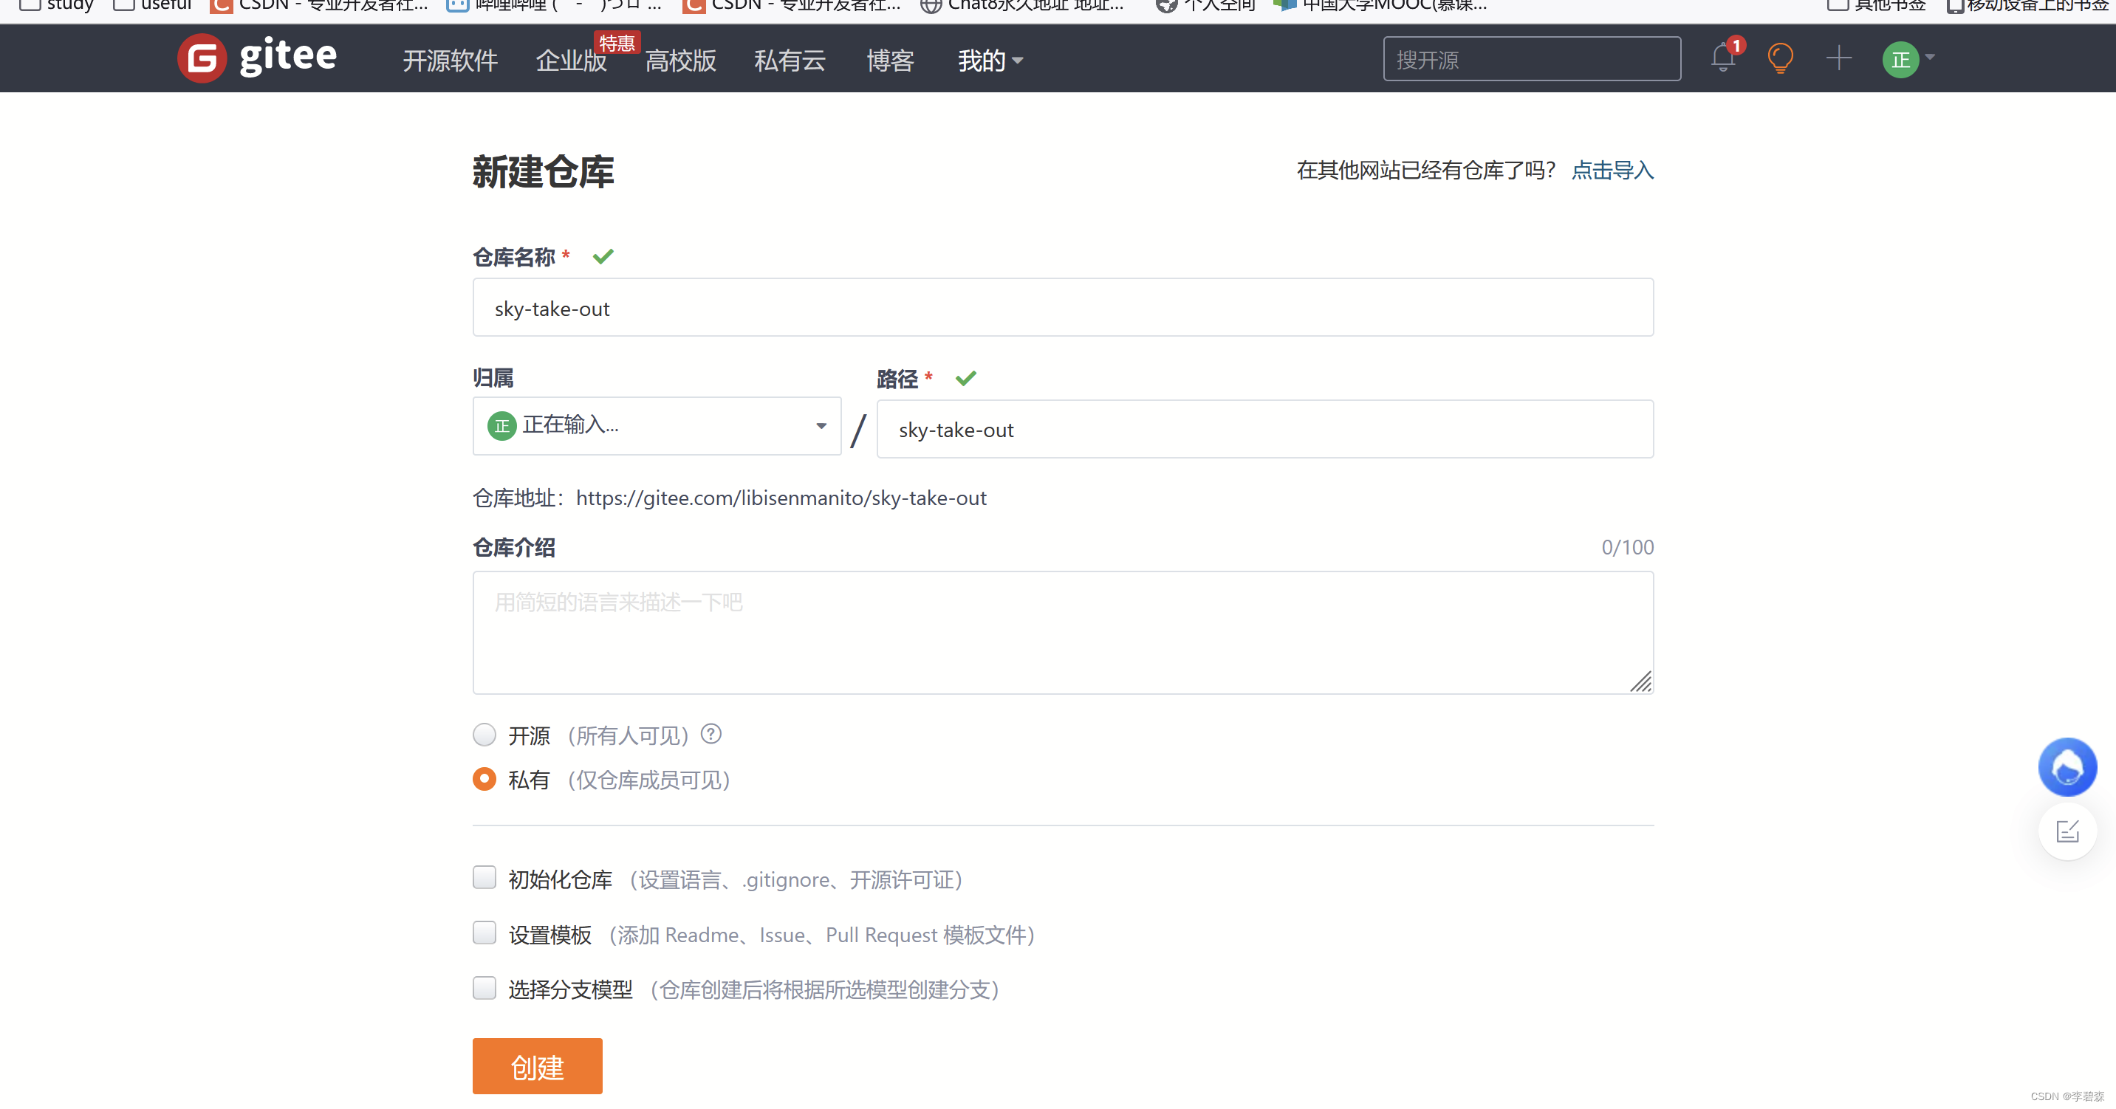Click the blue floating assistant icon
2116x1109 pixels.
click(x=2067, y=767)
